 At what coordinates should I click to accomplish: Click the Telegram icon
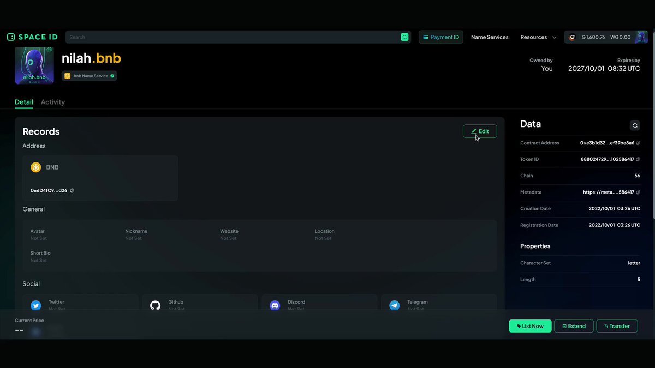coord(395,305)
